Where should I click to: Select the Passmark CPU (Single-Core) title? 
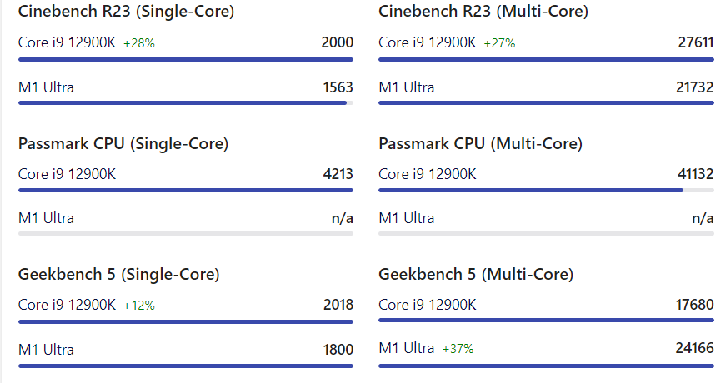(123, 143)
